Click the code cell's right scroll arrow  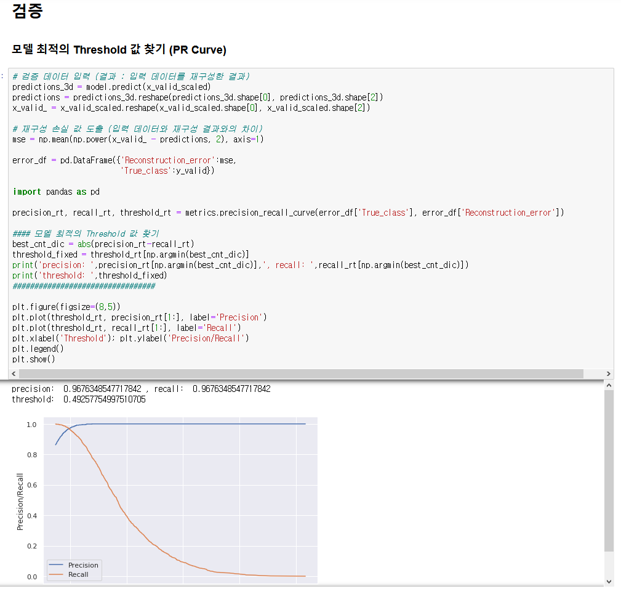[609, 373]
